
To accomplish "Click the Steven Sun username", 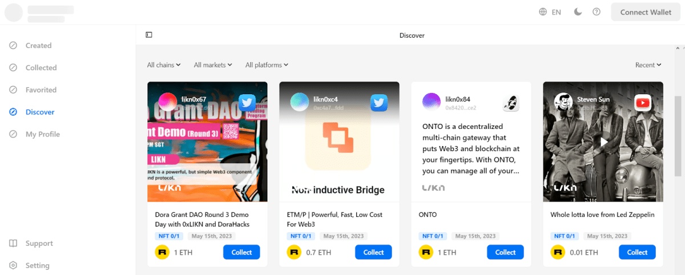I will click(594, 99).
